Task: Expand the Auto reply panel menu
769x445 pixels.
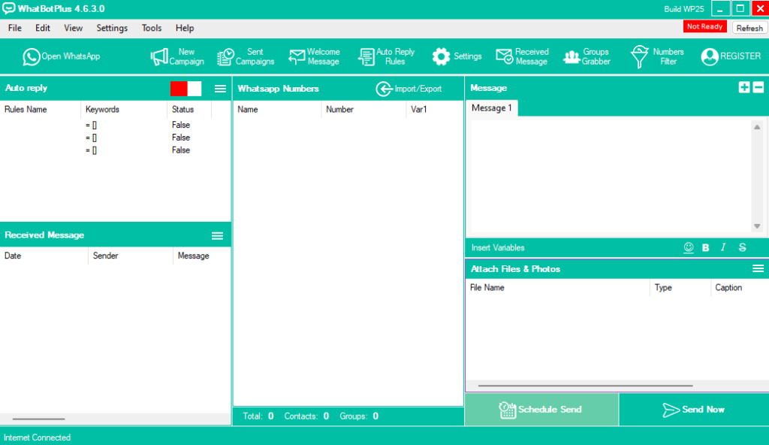Action: [220, 89]
